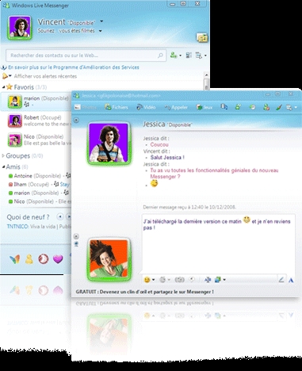Click Afficher vos alertes récentes

[x=45, y=76]
